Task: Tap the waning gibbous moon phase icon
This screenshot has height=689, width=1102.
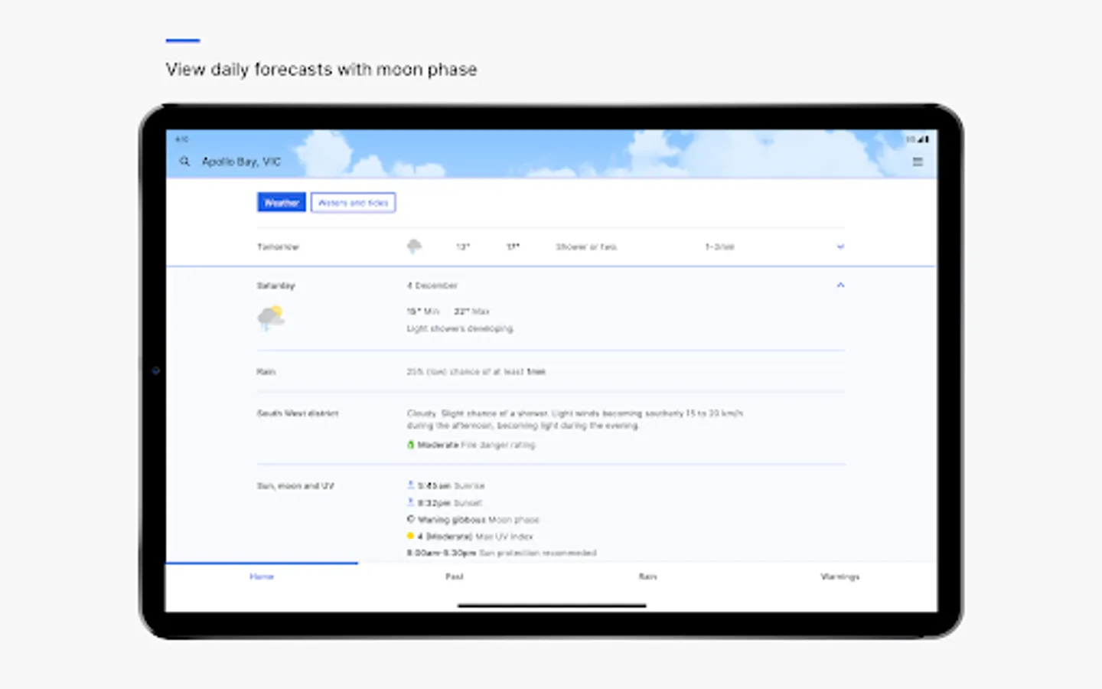Action: point(410,519)
